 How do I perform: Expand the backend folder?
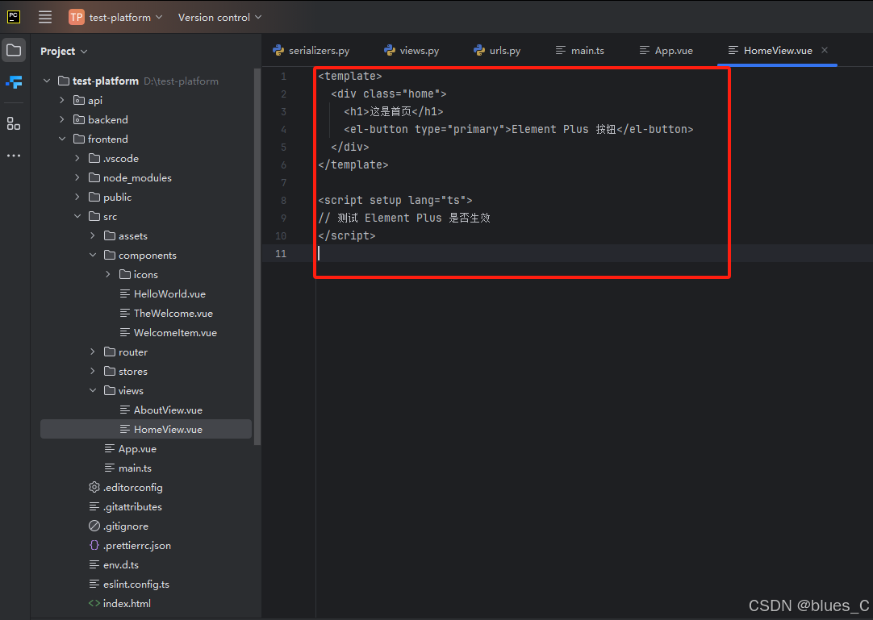(x=62, y=119)
